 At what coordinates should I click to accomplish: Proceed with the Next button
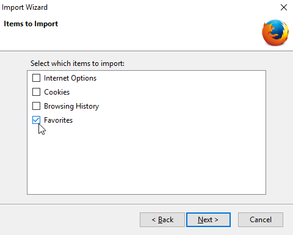(208, 220)
